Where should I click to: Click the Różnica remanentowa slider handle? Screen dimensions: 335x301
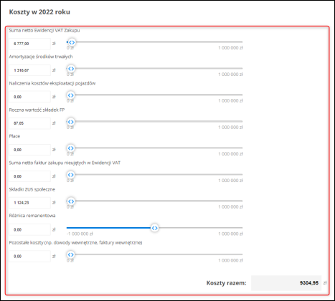(x=155, y=228)
